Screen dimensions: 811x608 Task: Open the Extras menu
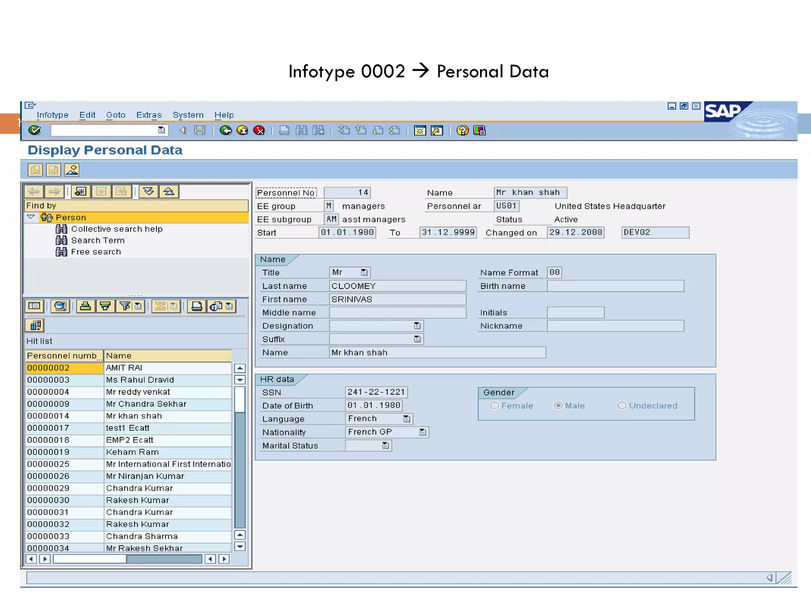tap(149, 115)
